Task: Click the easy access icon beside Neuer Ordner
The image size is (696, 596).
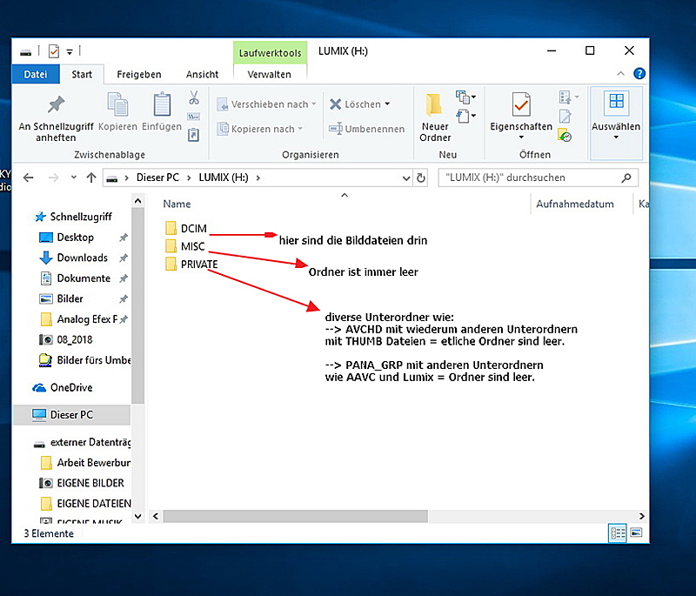Action: (465, 117)
